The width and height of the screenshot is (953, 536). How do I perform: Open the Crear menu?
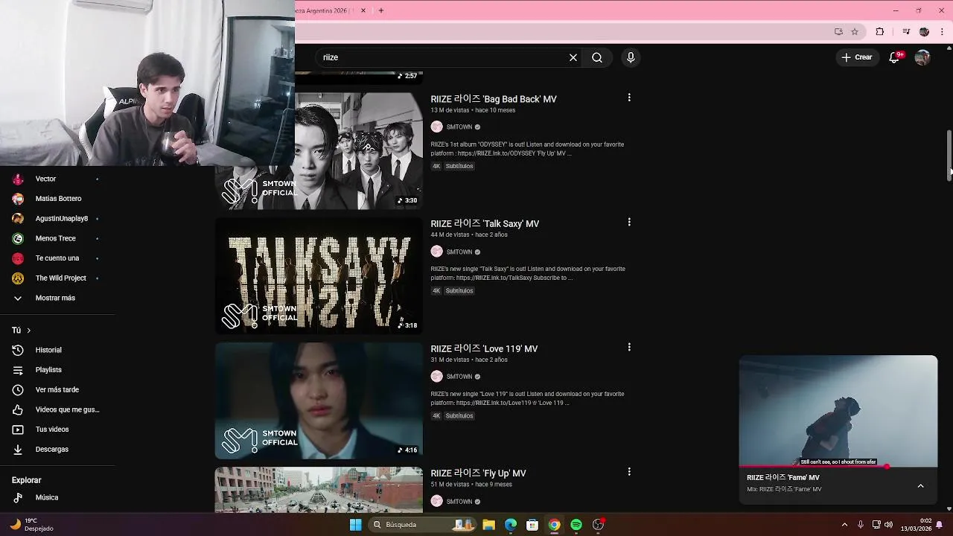pyautogui.click(x=856, y=57)
